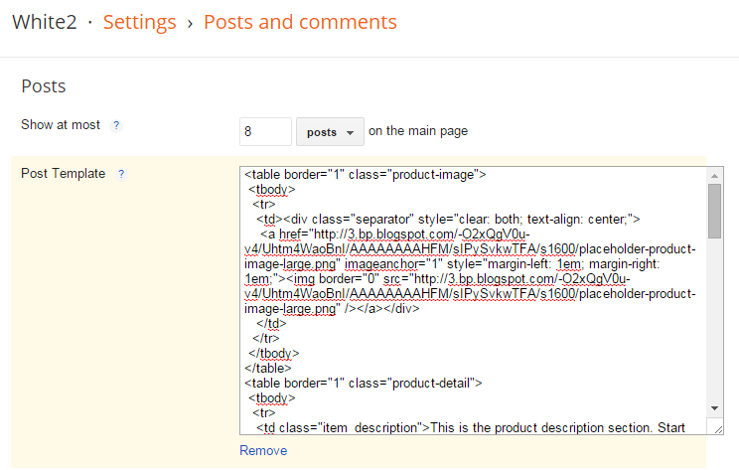Viewport: 739px width, 470px height.
Task: Click the product-detail table line in template
Action: tap(363, 383)
